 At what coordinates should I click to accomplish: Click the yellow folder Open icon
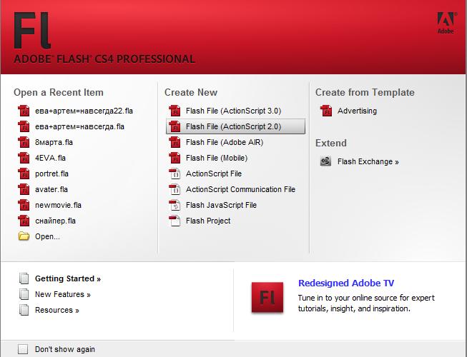click(24, 236)
